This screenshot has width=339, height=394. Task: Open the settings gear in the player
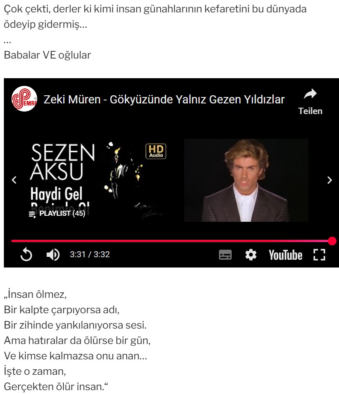251,255
